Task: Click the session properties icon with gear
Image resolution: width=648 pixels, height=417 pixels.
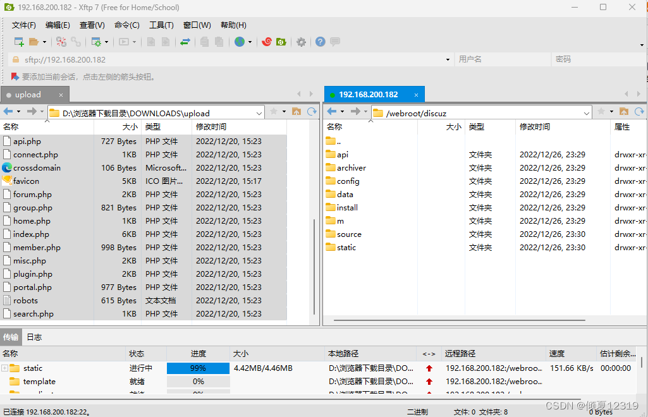Action: (x=96, y=42)
